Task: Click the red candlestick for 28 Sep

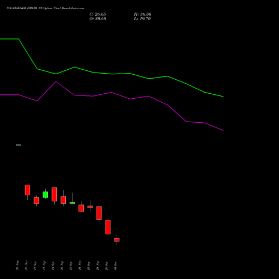Action: point(99,213)
